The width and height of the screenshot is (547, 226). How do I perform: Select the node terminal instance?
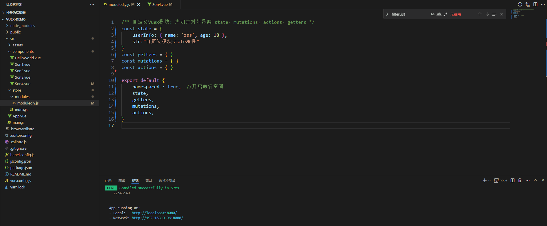click(501, 180)
